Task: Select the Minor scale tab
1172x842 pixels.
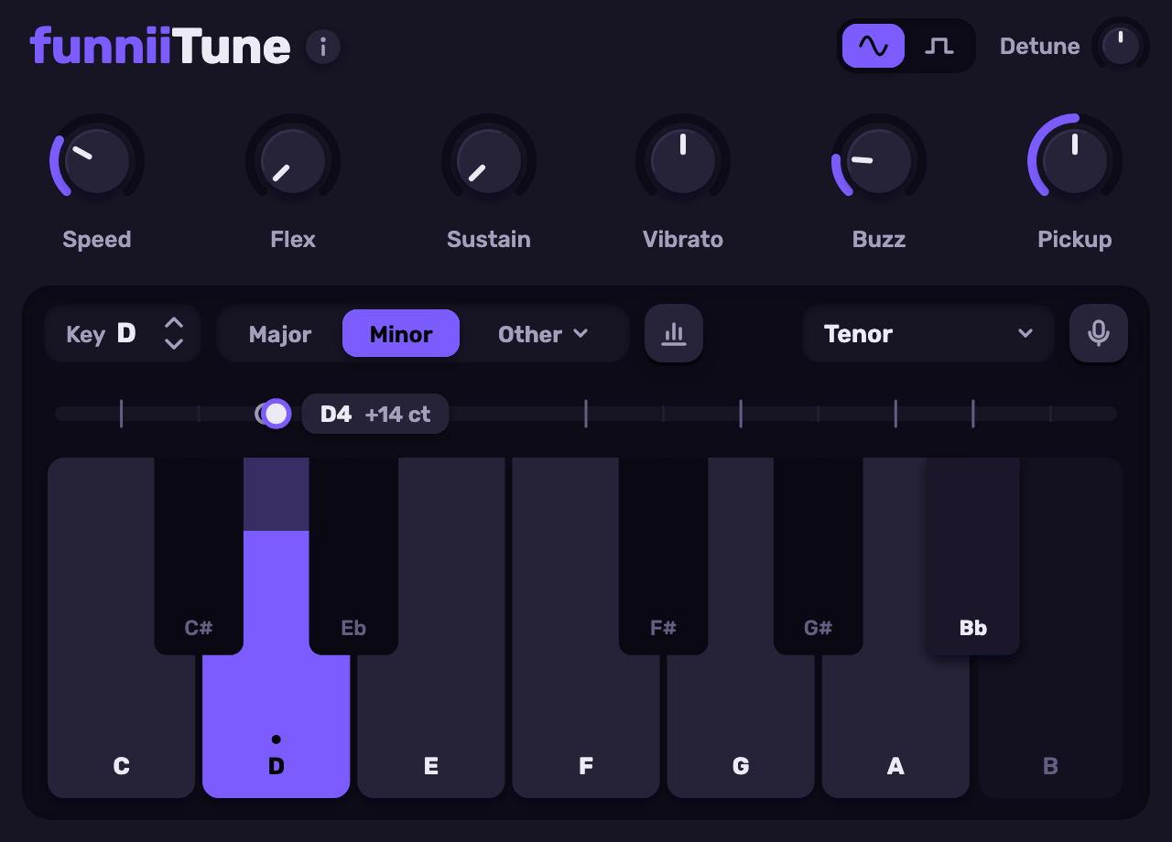Action: click(401, 334)
